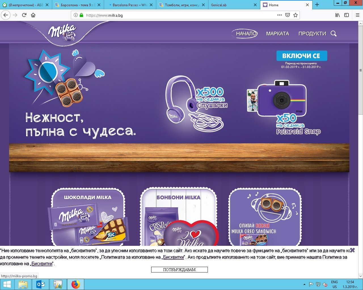Open the ПРОДУКТИ menu item
The width and height of the screenshot is (363, 290).
312,34
